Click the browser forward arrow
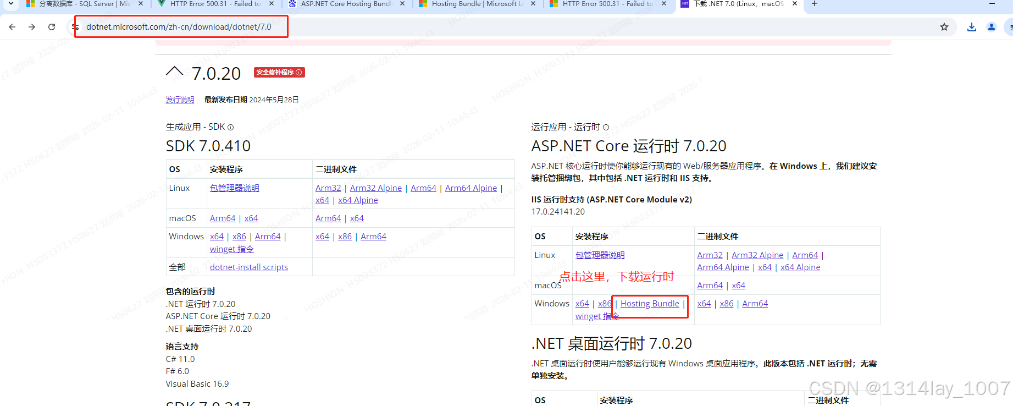 point(32,27)
